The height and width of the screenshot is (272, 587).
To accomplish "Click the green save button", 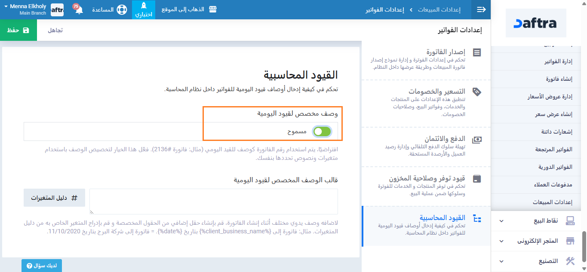I will pyautogui.click(x=18, y=31).
